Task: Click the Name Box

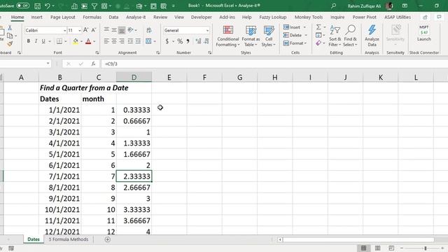Action: [23, 64]
